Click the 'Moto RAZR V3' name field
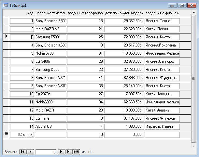The width and height of the screenshot is (199, 157). coord(50,29)
